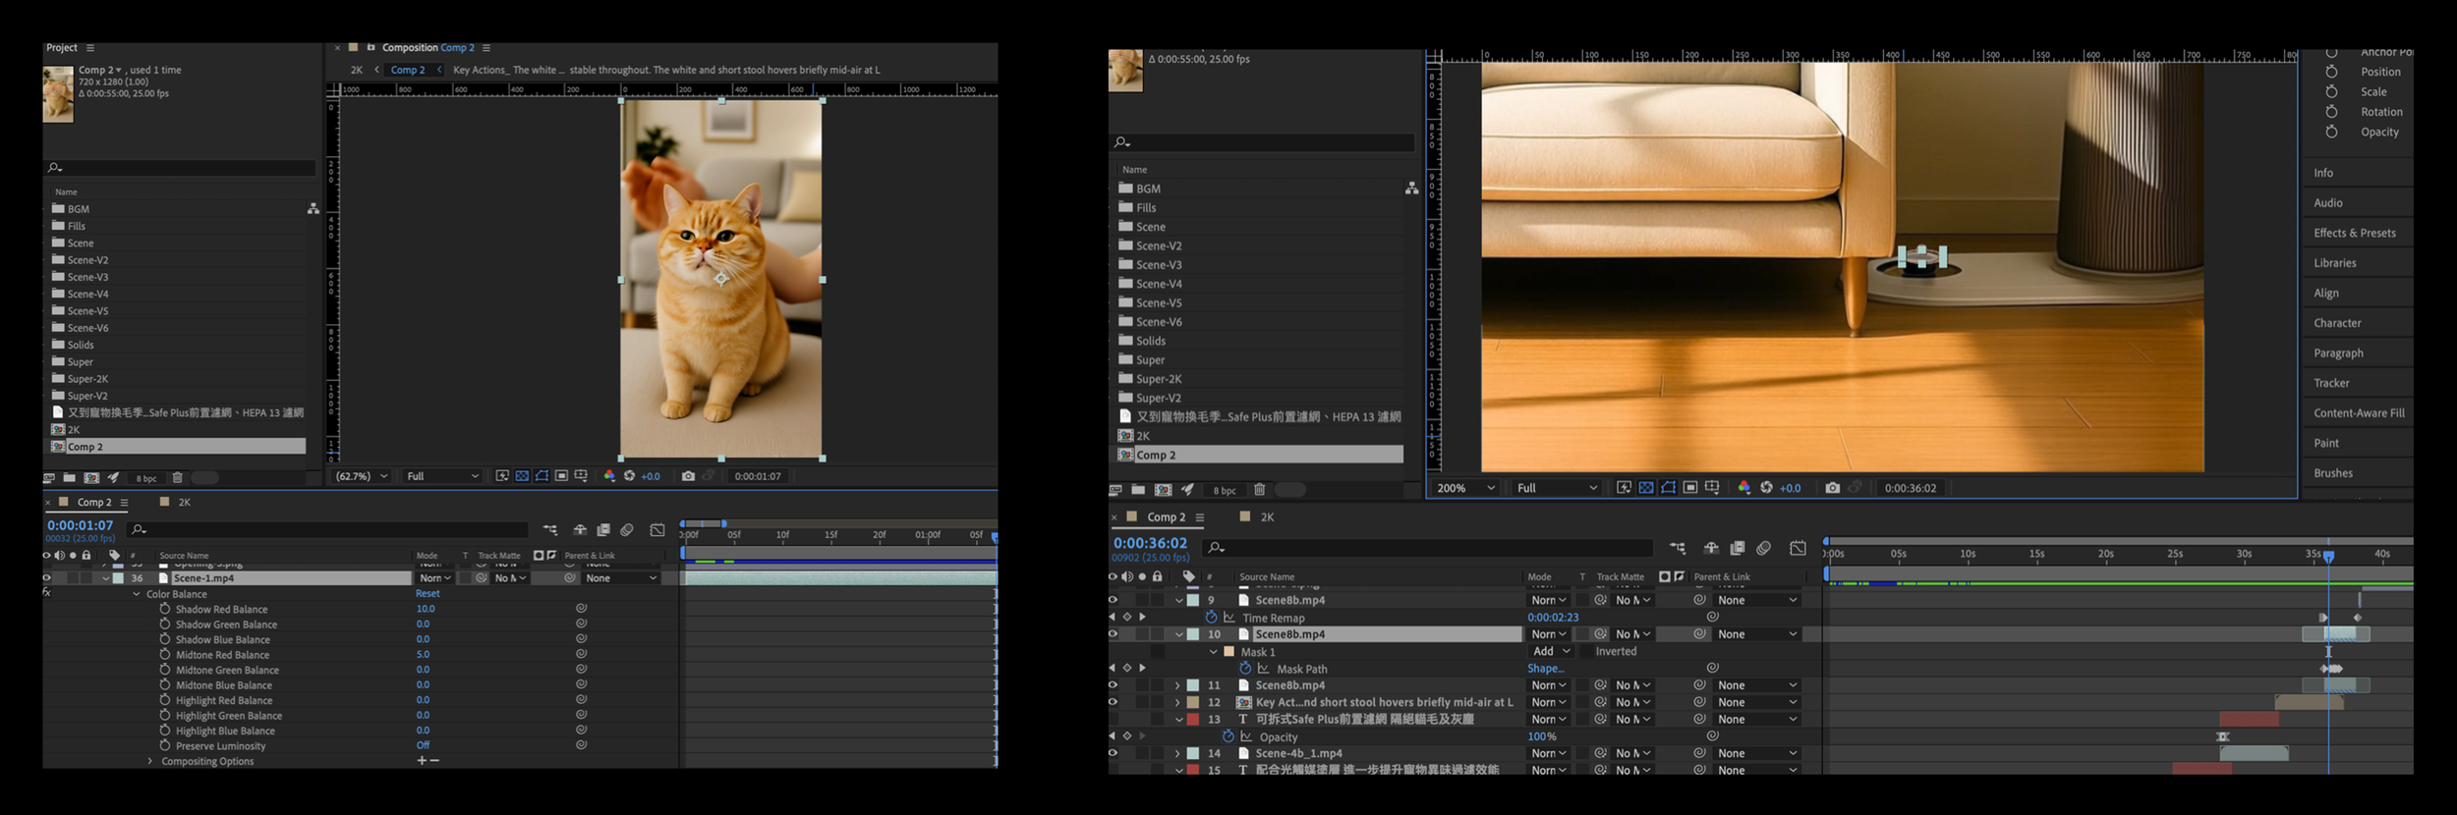This screenshot has height=815, width=2457.
Task: Toggle Preserve Luminosity stopwatch in left window
Action: [x=165, y=745]
